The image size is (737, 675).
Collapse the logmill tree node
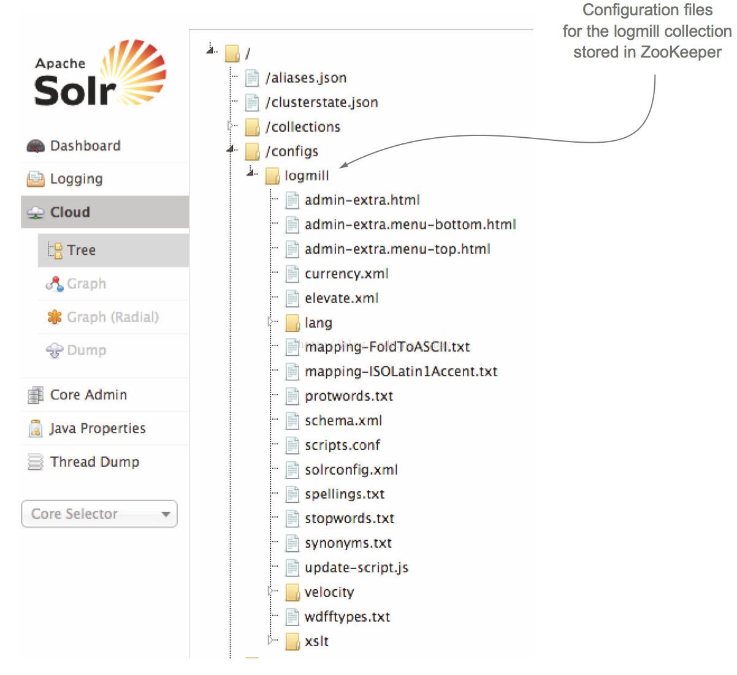[x=251, y=172]
